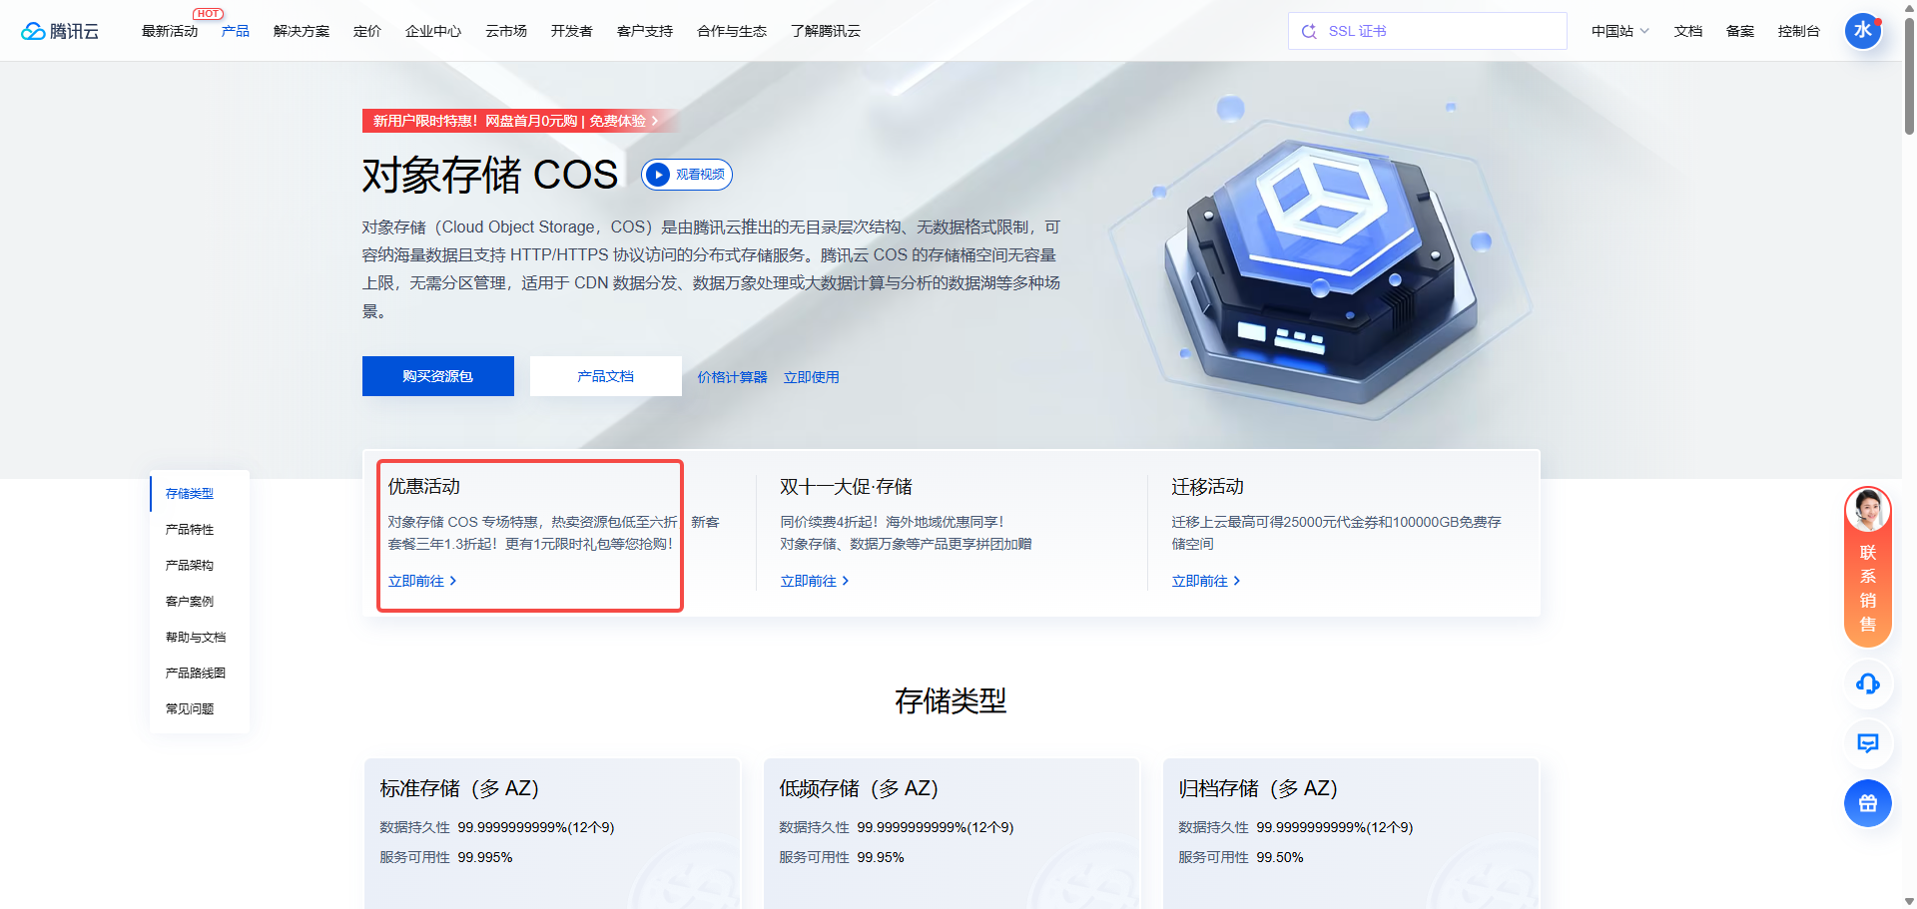Open the 价格计算器 link
The width and height of the screenshot is (1917, 909).
732,377
